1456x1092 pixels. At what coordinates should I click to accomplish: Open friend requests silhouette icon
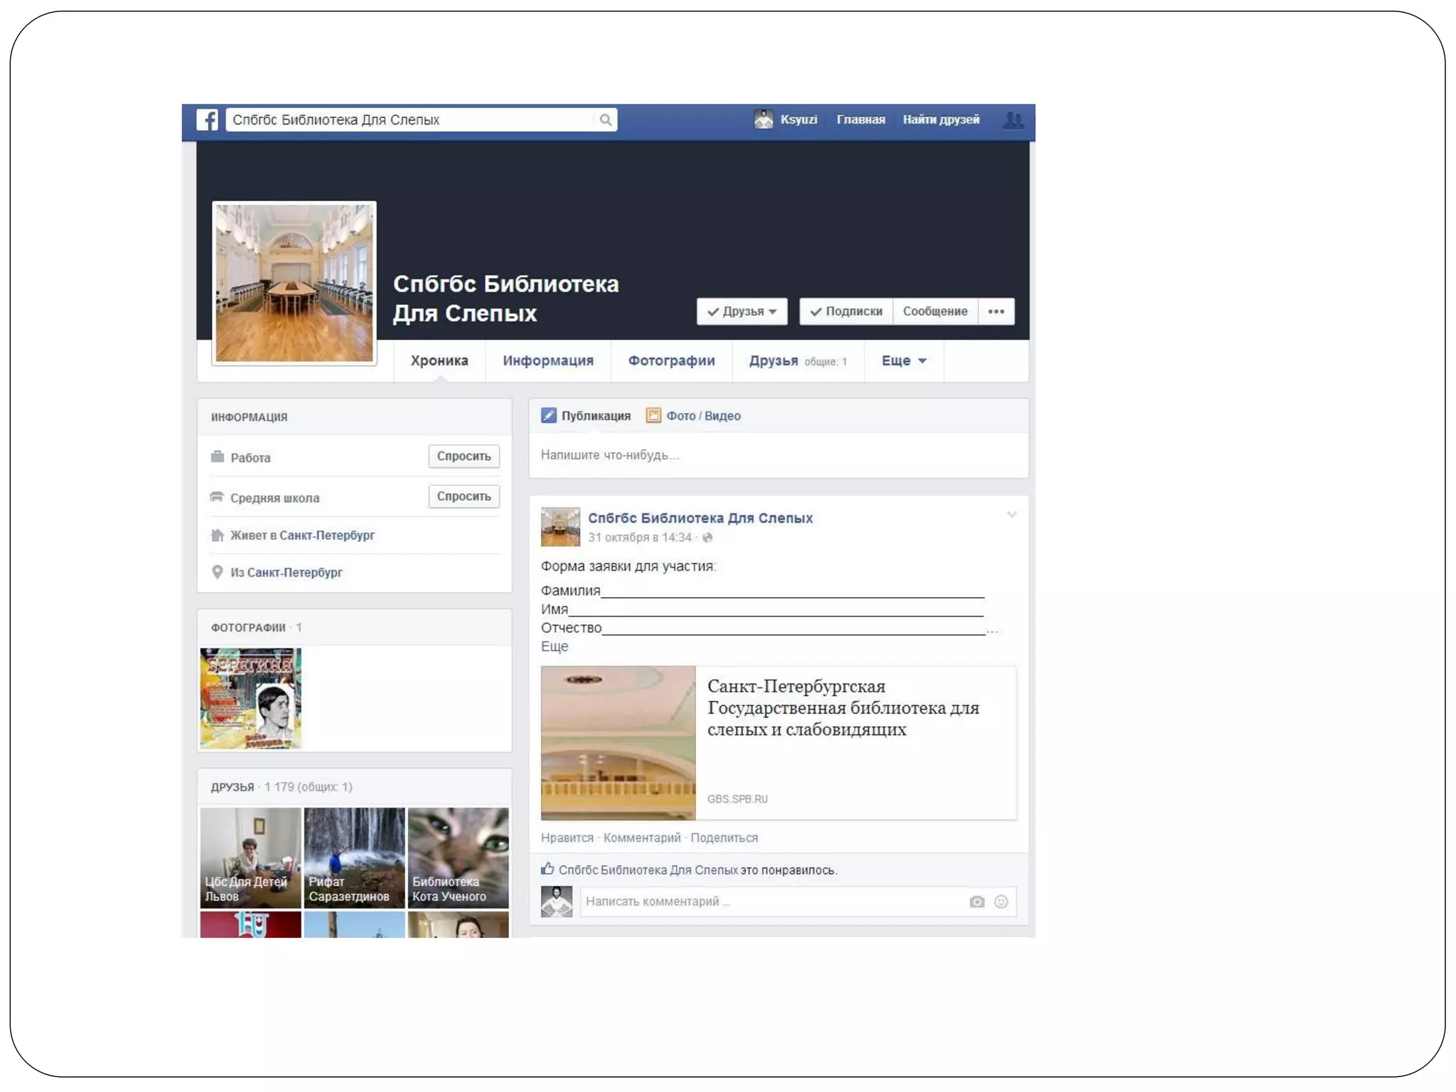click(x=1013, y=119)
